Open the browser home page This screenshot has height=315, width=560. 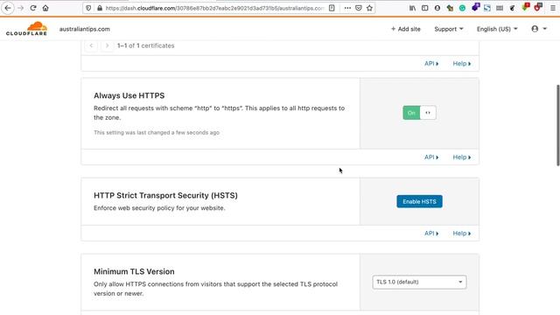(45, 8)
